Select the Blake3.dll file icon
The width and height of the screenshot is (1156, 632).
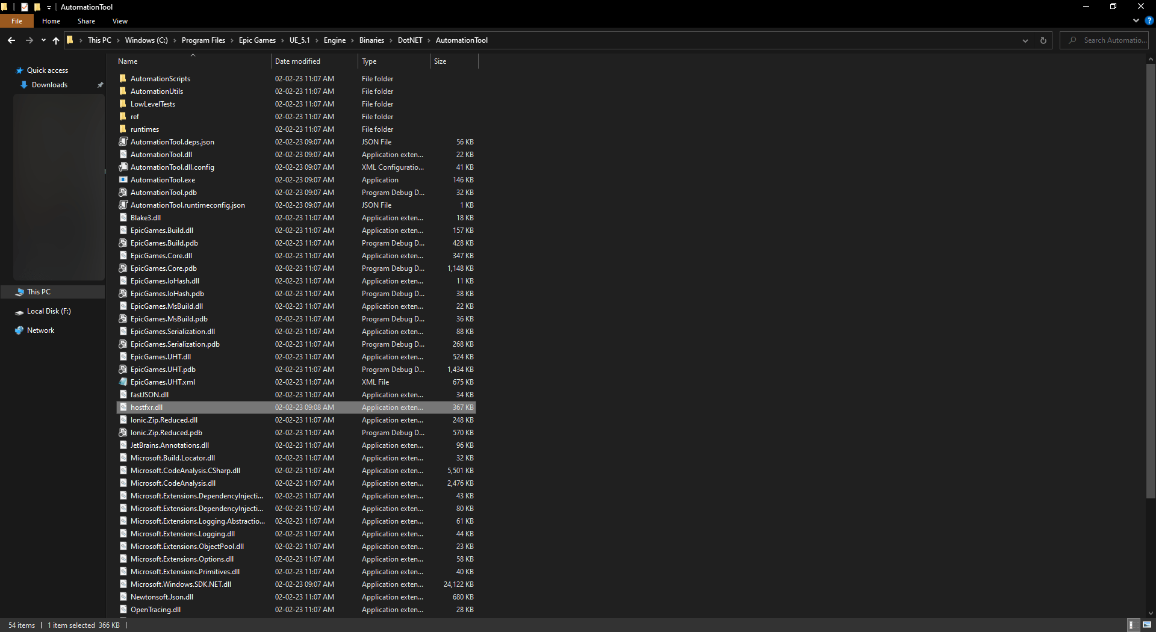(123, 217)
